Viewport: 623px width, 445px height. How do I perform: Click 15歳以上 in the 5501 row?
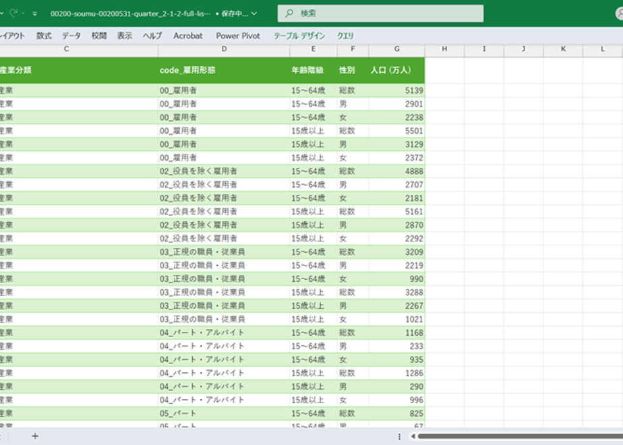point(308,131)
